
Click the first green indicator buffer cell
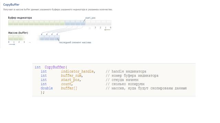(11, 23)
